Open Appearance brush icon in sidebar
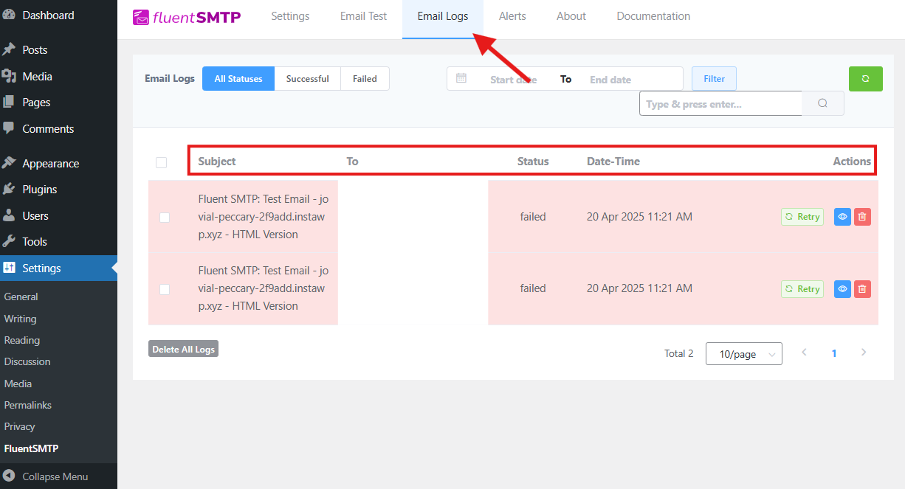 pyautogui.click(x=9, y=163)
